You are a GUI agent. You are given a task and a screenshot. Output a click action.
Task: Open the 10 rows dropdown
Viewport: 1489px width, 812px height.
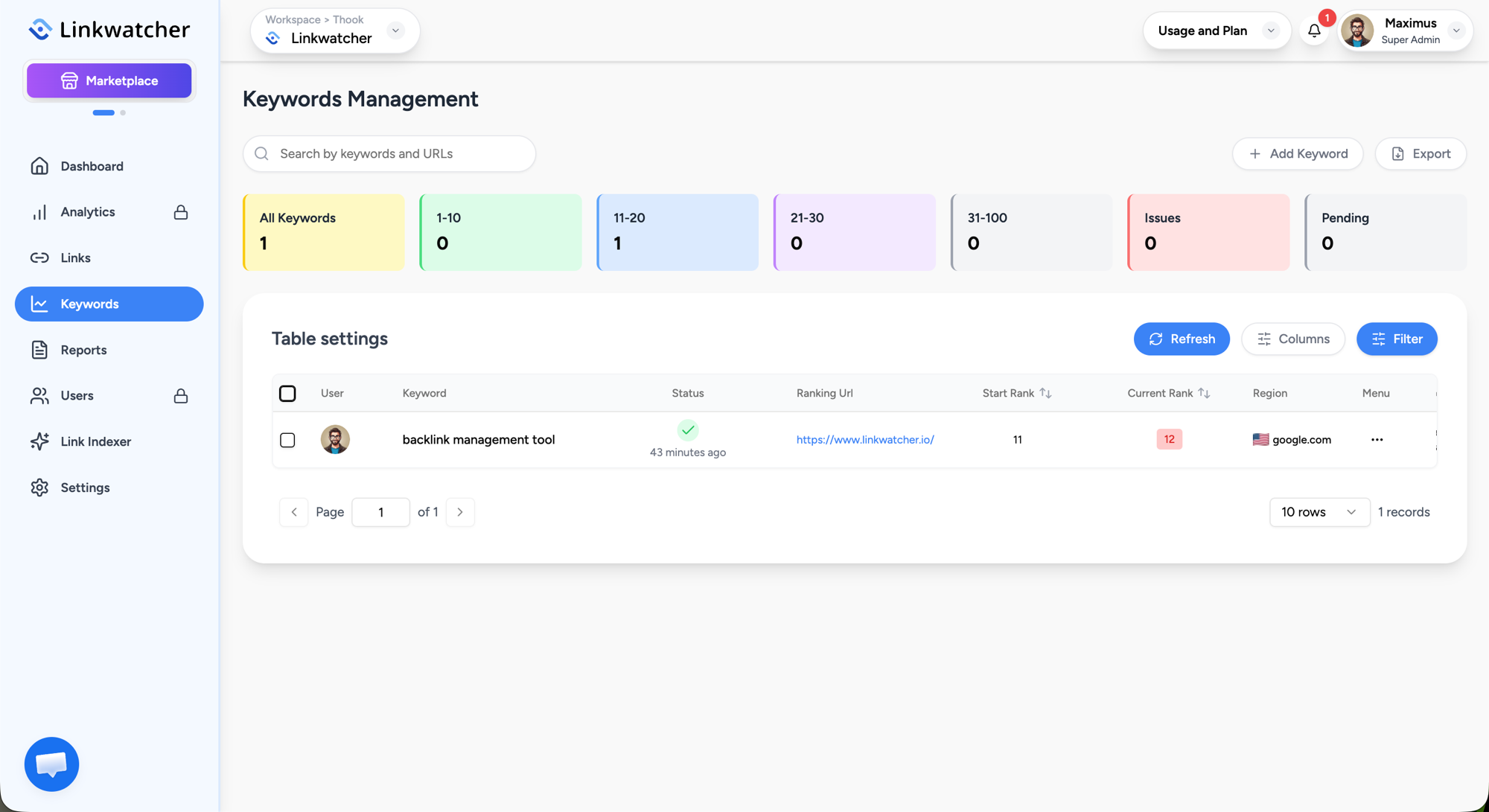[1319, 512]
